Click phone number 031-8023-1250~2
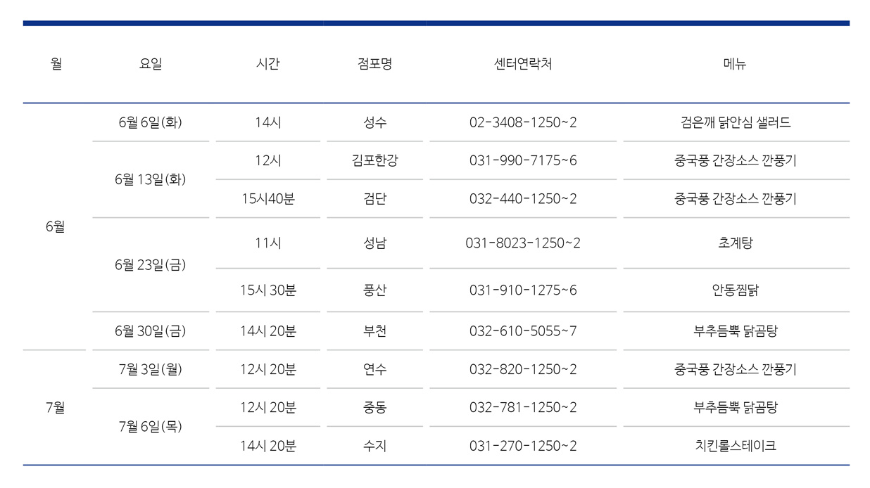This screenshot has height=488, width=870. point(523,243)
